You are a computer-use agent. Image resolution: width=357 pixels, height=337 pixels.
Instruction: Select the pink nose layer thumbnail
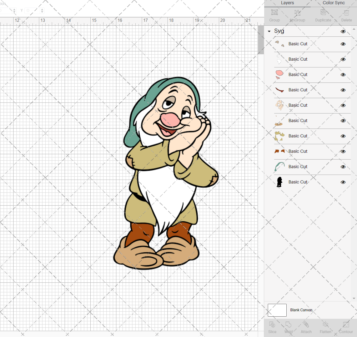coord(279,75)
